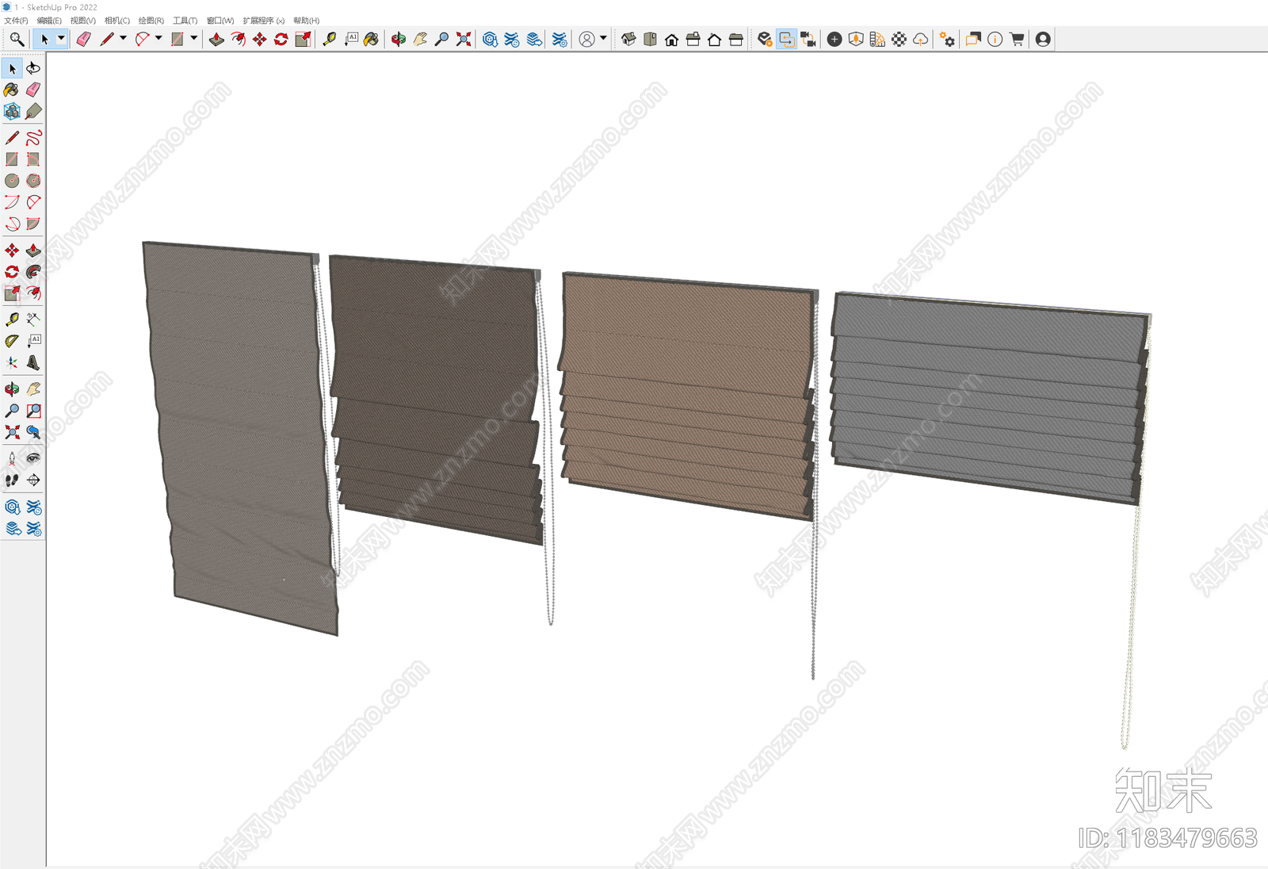
Task: Select the Rotated Rectangle tool
Action: [x=33, y=159]
